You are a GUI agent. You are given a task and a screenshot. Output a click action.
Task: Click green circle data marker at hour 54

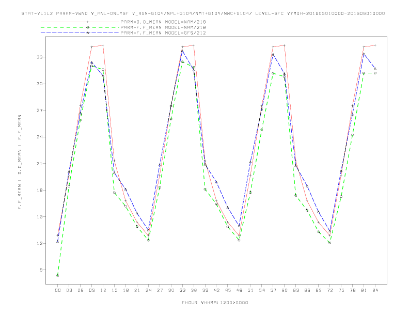pos(262,130)
